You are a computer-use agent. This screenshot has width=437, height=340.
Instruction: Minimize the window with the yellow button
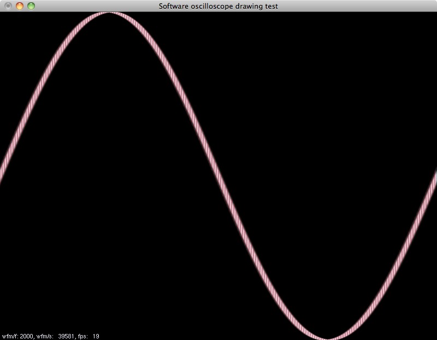tap(20, 6)
